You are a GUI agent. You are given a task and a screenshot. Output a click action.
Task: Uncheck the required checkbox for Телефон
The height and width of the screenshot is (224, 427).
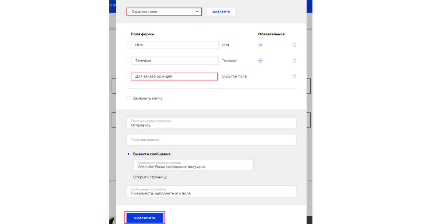point(260,60)
